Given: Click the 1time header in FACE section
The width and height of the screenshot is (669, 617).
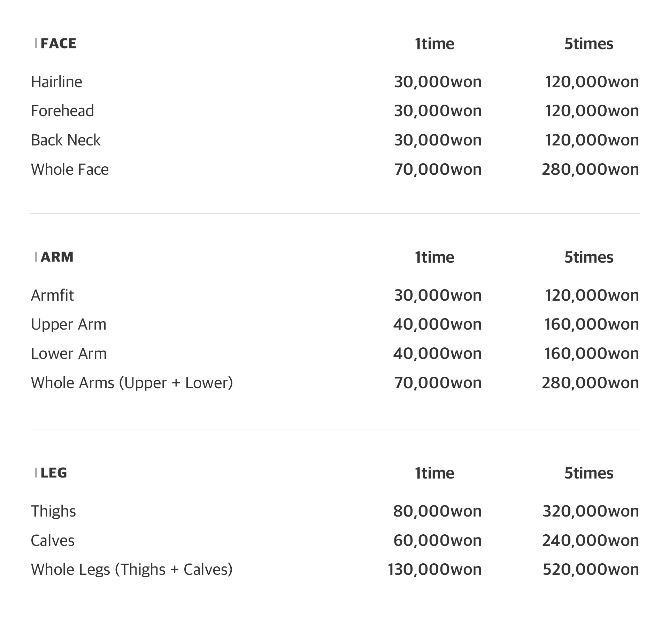Looking at the screenshot, I should 435,44.
